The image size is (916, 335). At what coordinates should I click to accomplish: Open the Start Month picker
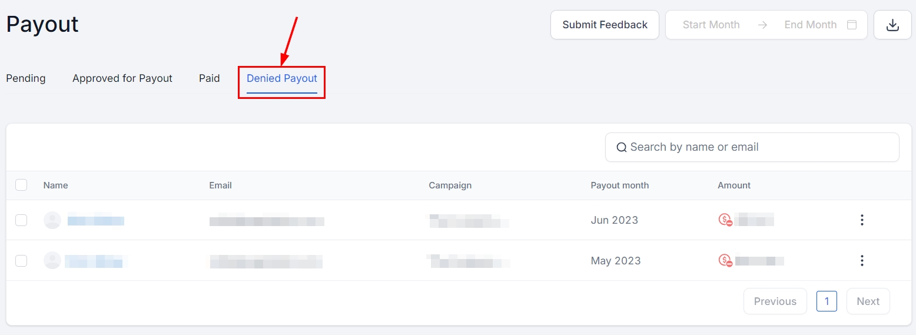coord(711,25)
